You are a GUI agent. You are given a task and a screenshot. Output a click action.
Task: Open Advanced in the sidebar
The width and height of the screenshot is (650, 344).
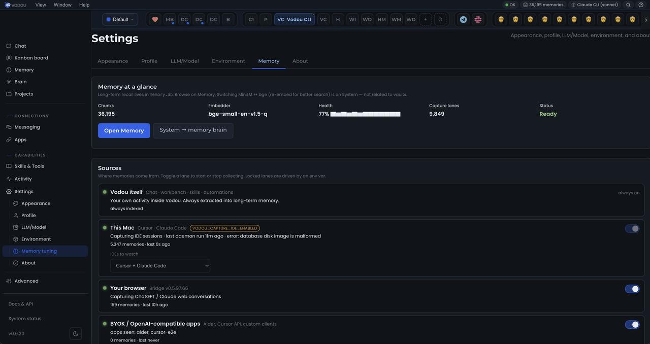[x=26, y=281]
